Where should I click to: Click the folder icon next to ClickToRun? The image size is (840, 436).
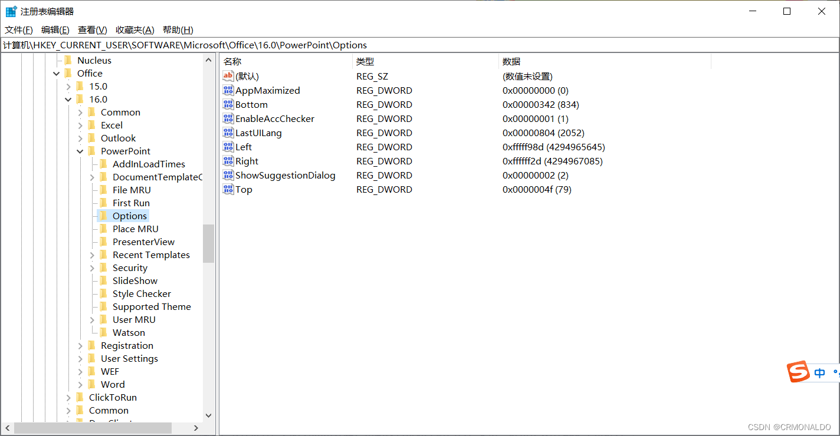click(80, 397)
